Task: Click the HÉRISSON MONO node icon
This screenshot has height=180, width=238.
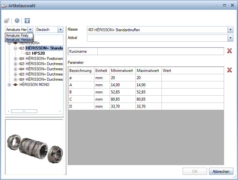Action: tap(16, 85)
